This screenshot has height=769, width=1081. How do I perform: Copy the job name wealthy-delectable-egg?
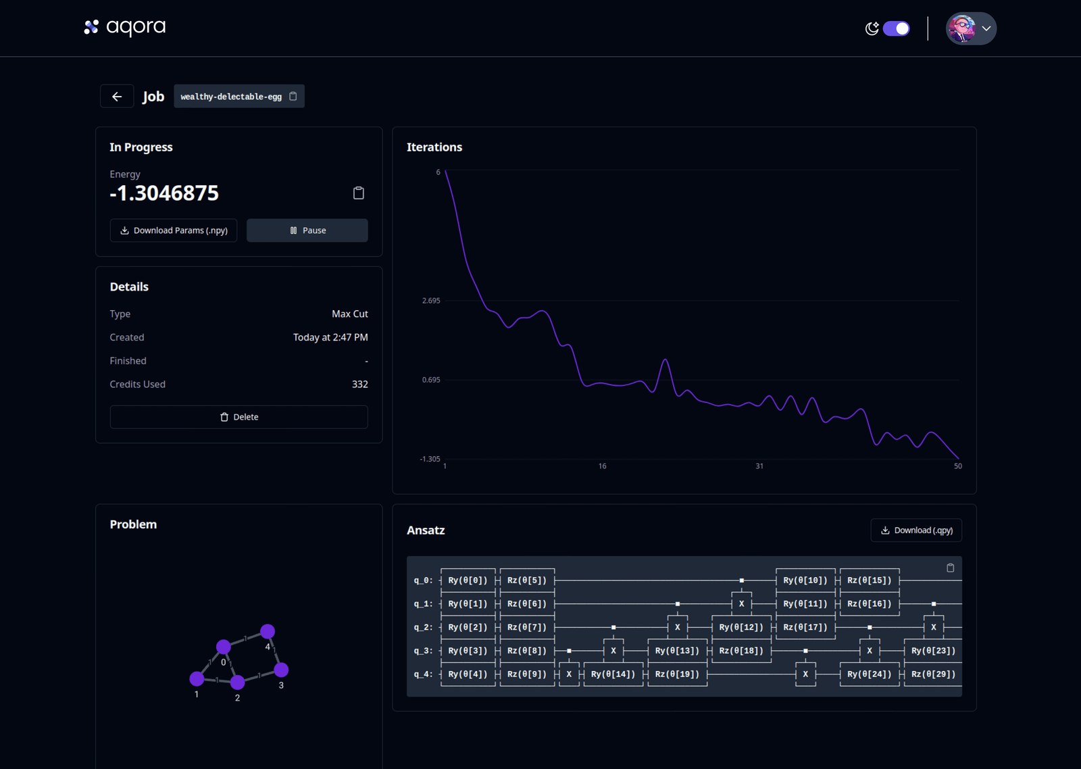tap(293, 97)
